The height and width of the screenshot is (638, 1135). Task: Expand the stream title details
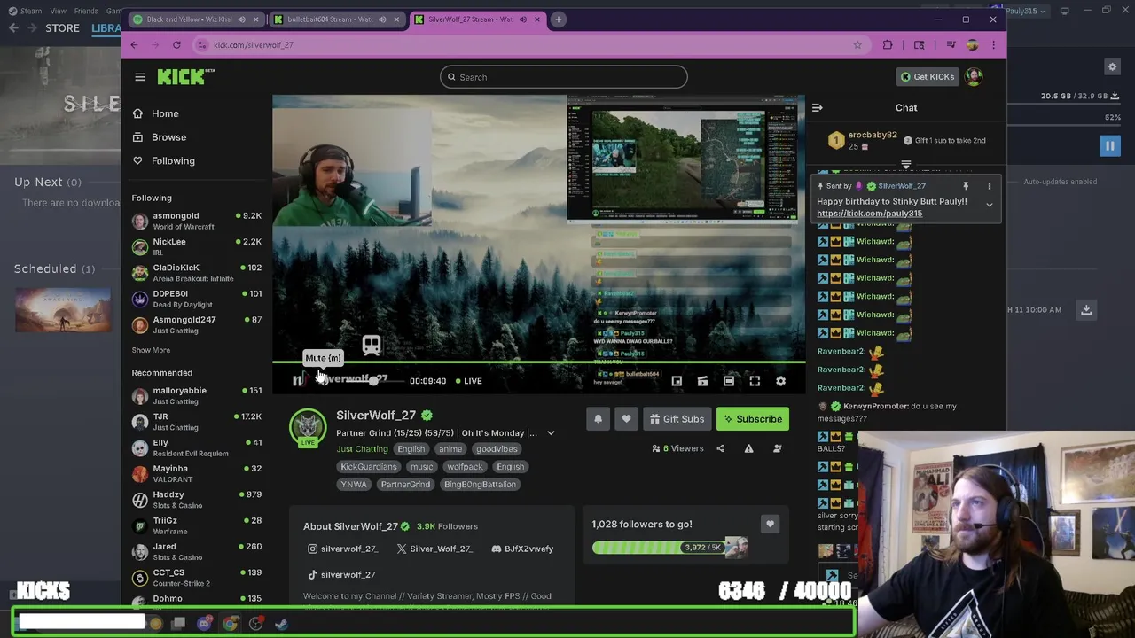(x=551, y=433)
